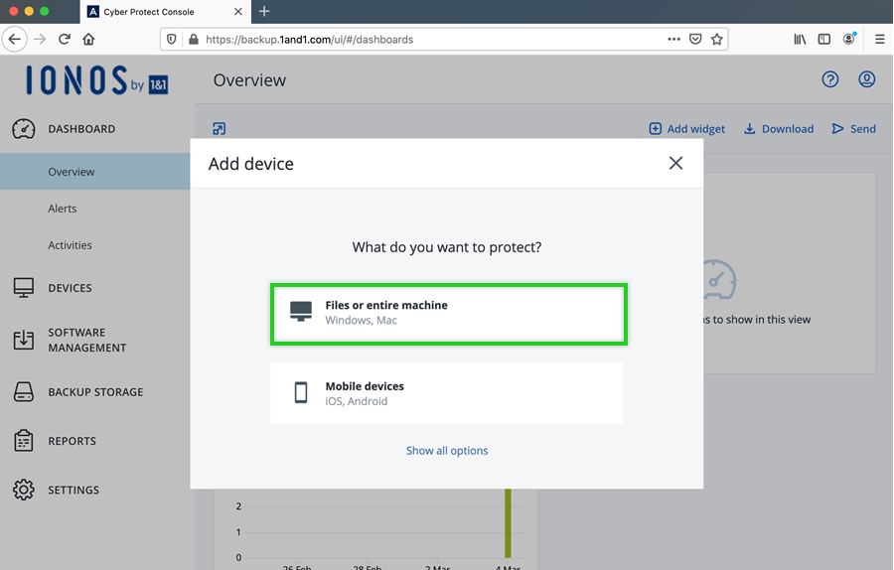The height and width of the screenshot is (570, 894).
Task: Click the Add widget button
Action: pos(686,129)
